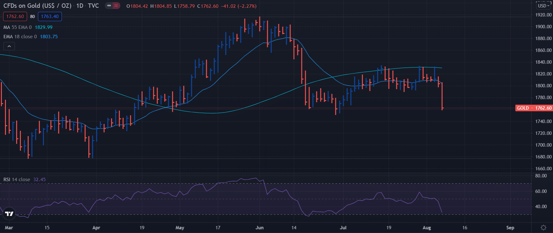Click the RSI 40.00 scale label

point(541,207)
